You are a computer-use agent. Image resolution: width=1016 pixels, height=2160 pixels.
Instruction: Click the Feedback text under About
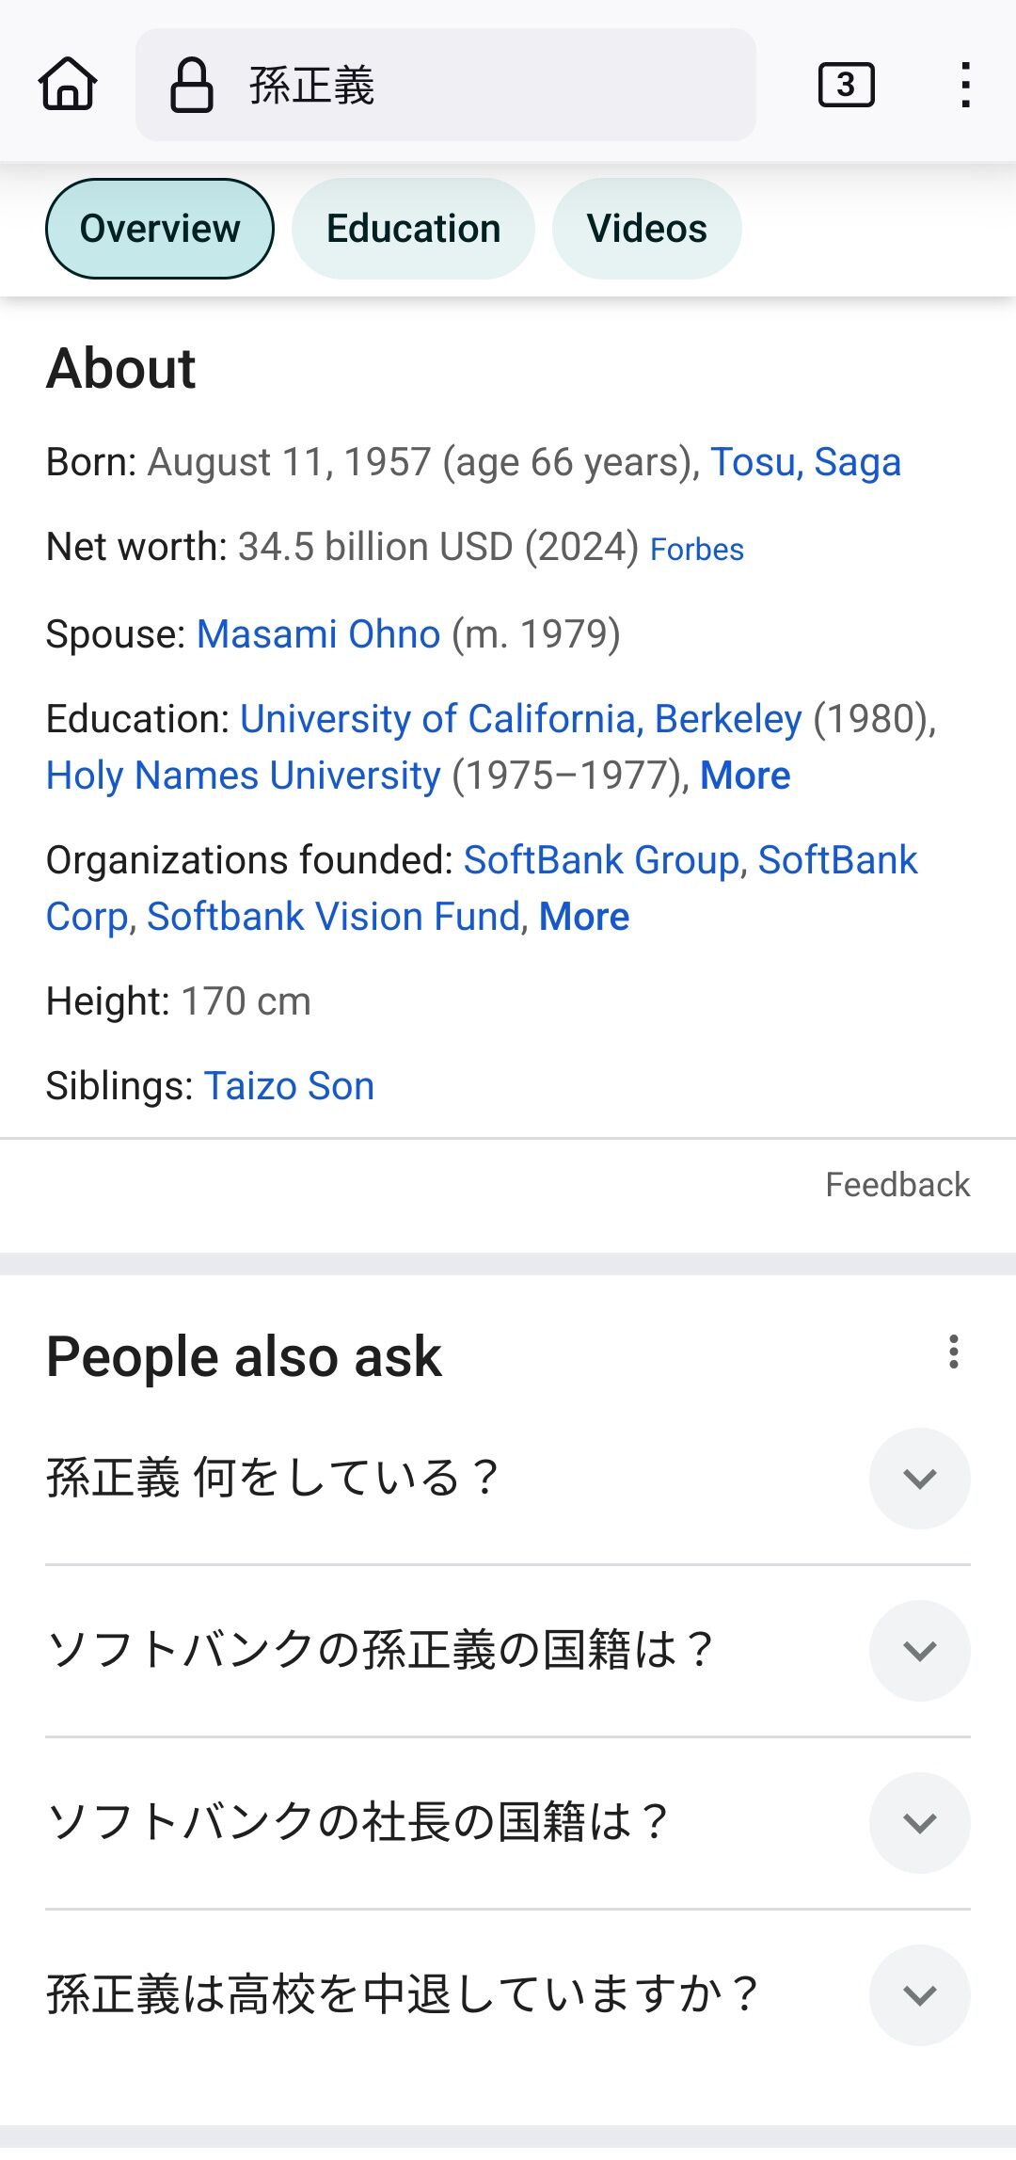point(897,1185)
